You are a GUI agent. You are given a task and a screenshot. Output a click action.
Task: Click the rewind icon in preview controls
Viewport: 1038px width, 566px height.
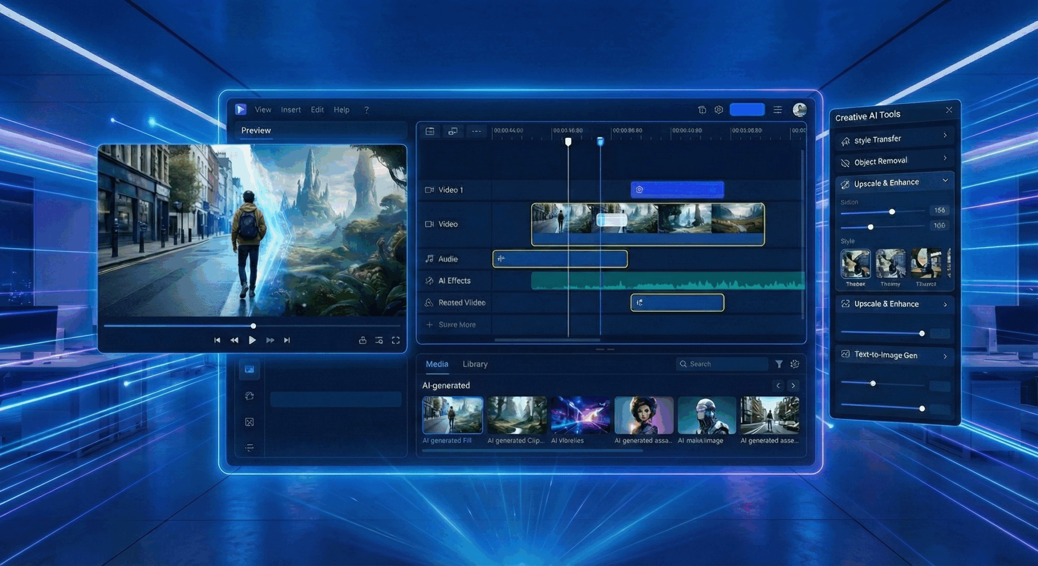234,340
